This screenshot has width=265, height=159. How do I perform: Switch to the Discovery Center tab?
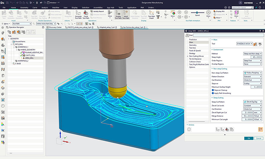56,27
